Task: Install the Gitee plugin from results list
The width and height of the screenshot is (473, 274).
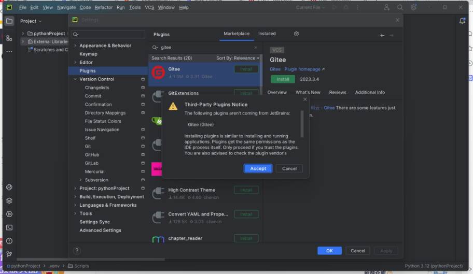Action: pos(246,69)
